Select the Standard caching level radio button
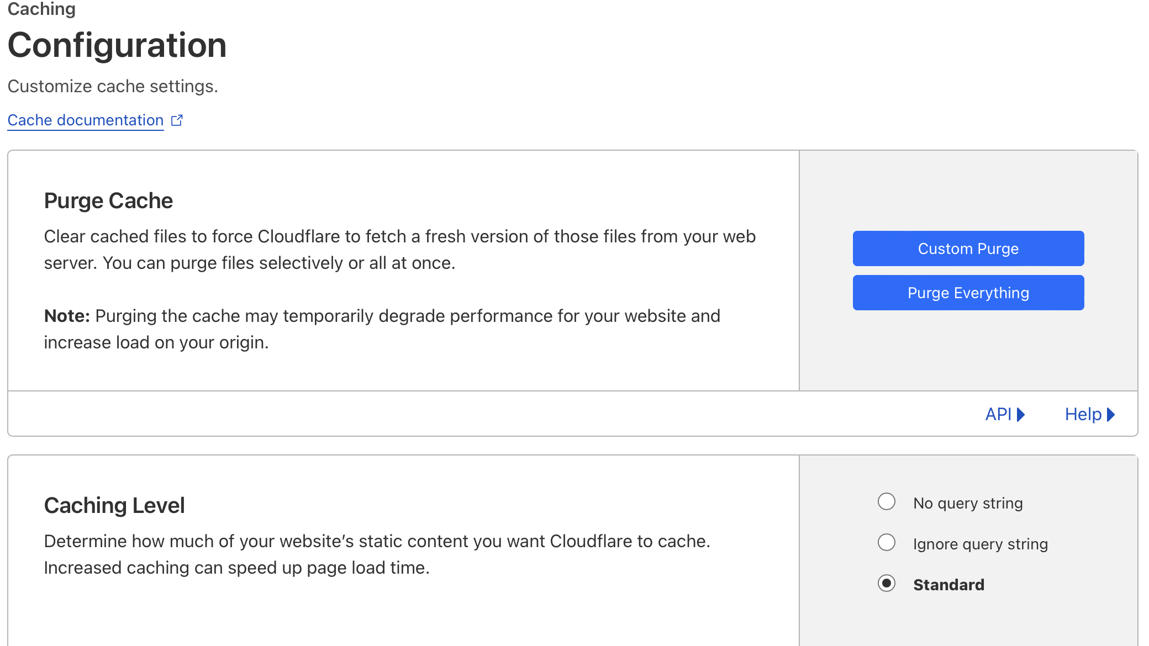 [x=887, y=583]
